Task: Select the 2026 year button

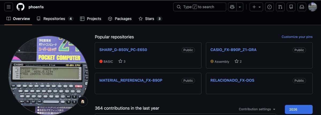Action: tap(299, 109)
